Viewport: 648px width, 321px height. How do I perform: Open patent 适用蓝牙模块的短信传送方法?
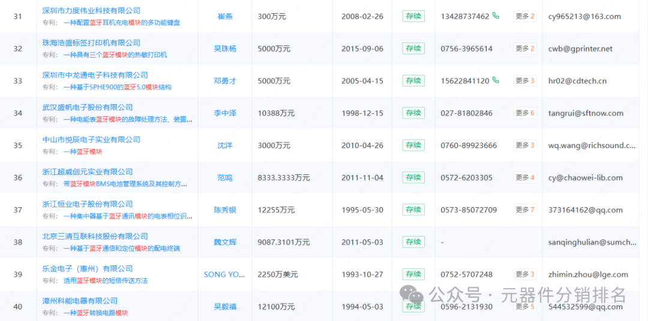point(106,280)
